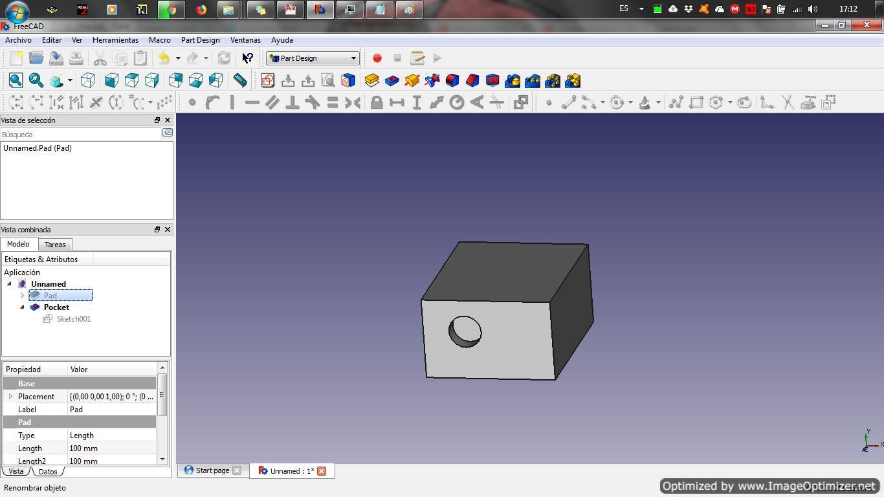
Task: Start macro recording with the red button
Action: coord(377,58)
